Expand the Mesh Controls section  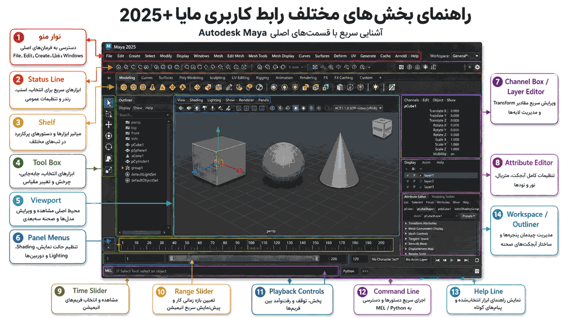(x=406, y=234)
